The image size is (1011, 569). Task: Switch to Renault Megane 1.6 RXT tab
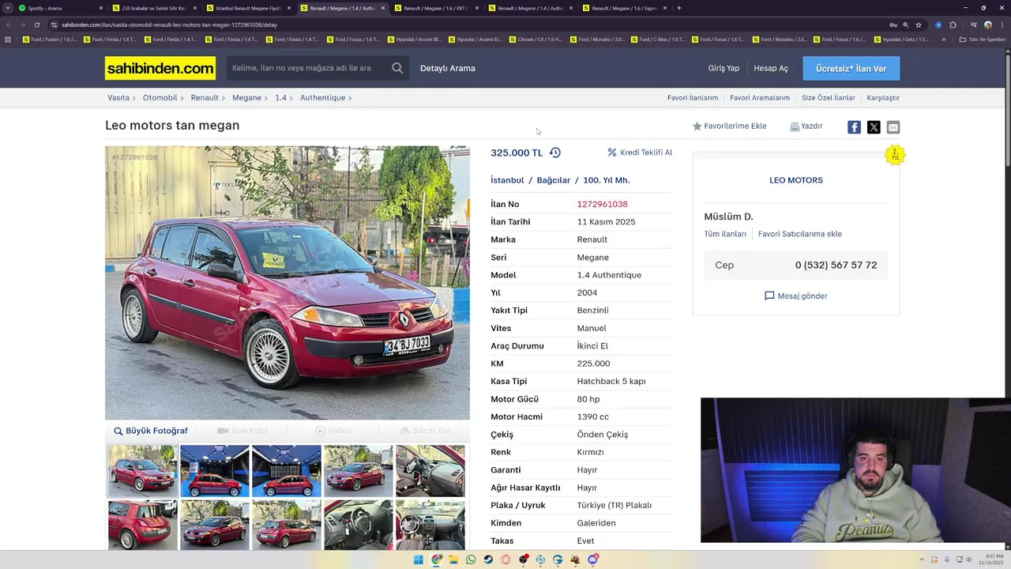pyautogui.click(x=435, y=8)
